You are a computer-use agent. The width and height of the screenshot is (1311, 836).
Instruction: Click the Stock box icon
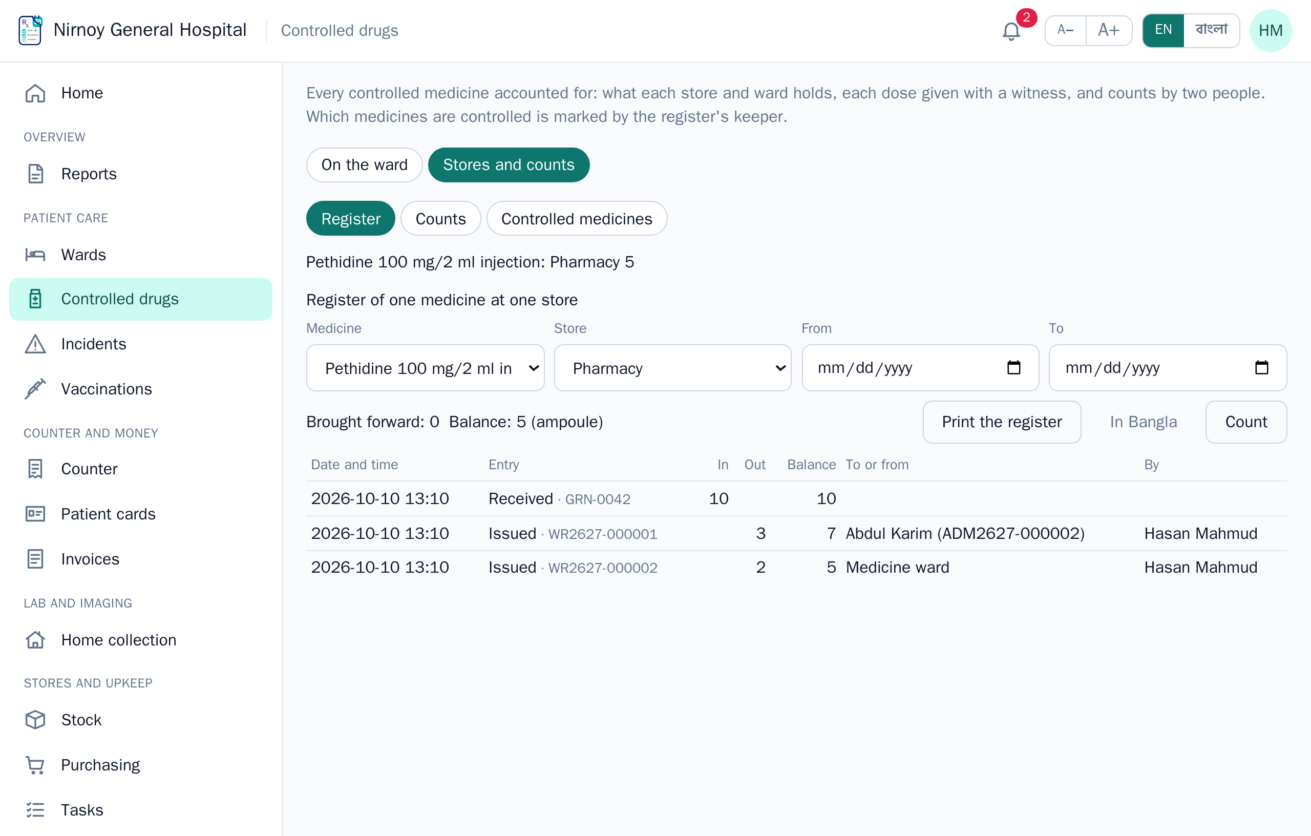pyautogui.click(x=35, y=720)
